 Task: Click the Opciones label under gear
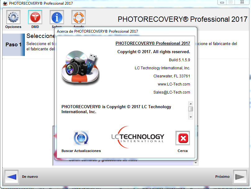pyautogui.click(x=13, y=27)
